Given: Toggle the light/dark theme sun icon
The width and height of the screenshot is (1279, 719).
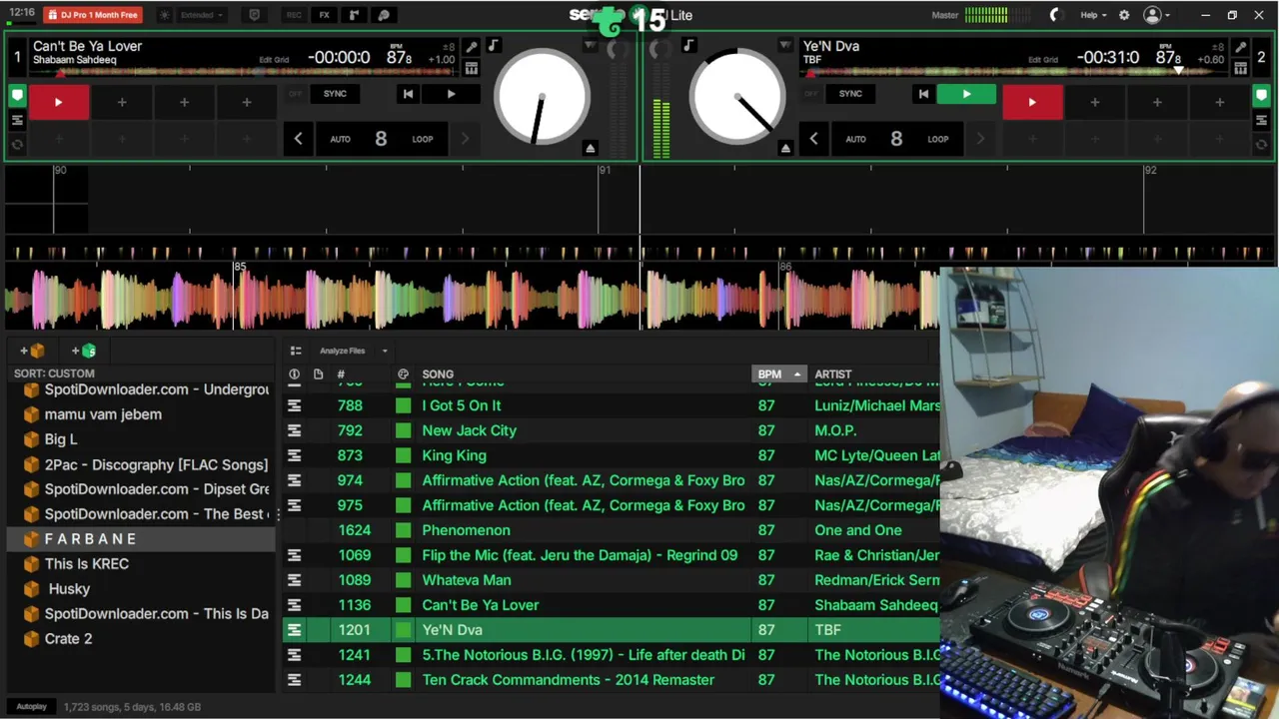Looking at the screenshot, I should 165,15.
